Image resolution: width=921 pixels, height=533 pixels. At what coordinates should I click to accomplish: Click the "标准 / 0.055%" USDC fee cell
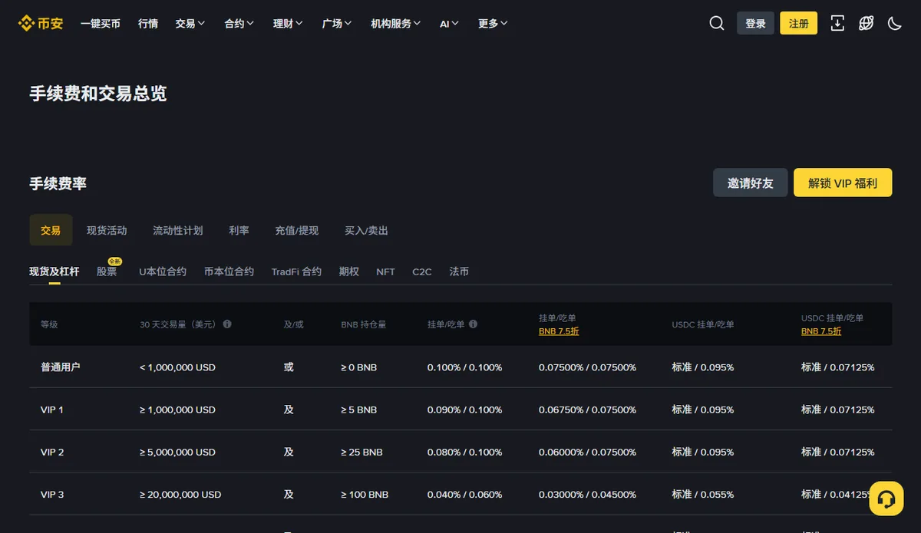tap(702, 495)
